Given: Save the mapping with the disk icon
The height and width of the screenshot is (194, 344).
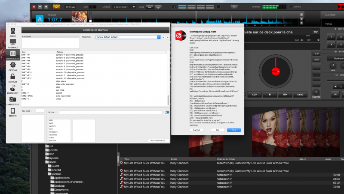Looking at the screenshot, I should coord(163,37).
